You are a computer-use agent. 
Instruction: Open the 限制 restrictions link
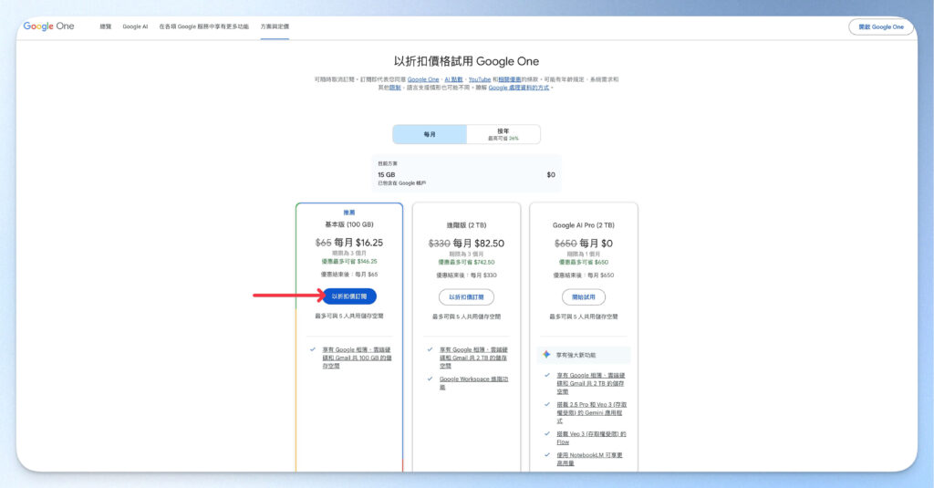click(395, 88)
